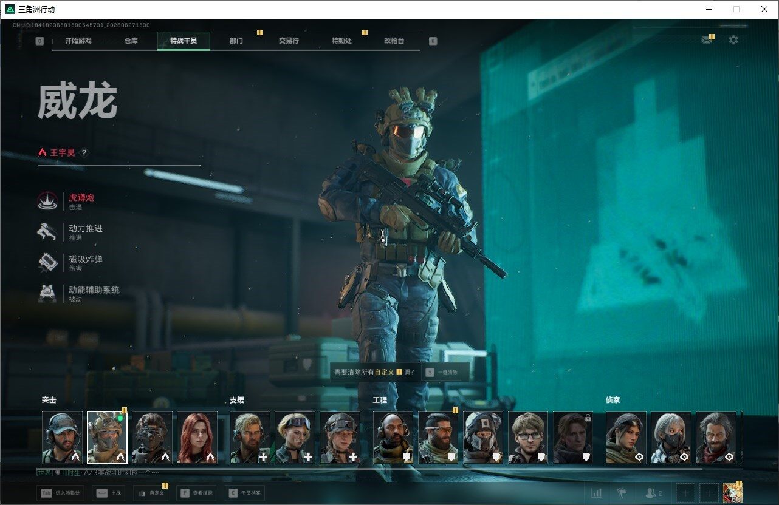Switch to the 改枪台 tab
The height and width of the screenshot is (505, 779).
click(394, 41)
